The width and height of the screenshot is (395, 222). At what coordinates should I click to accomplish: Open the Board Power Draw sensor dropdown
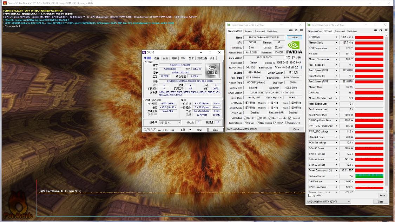pyautogui.click(x=336, y=115)
